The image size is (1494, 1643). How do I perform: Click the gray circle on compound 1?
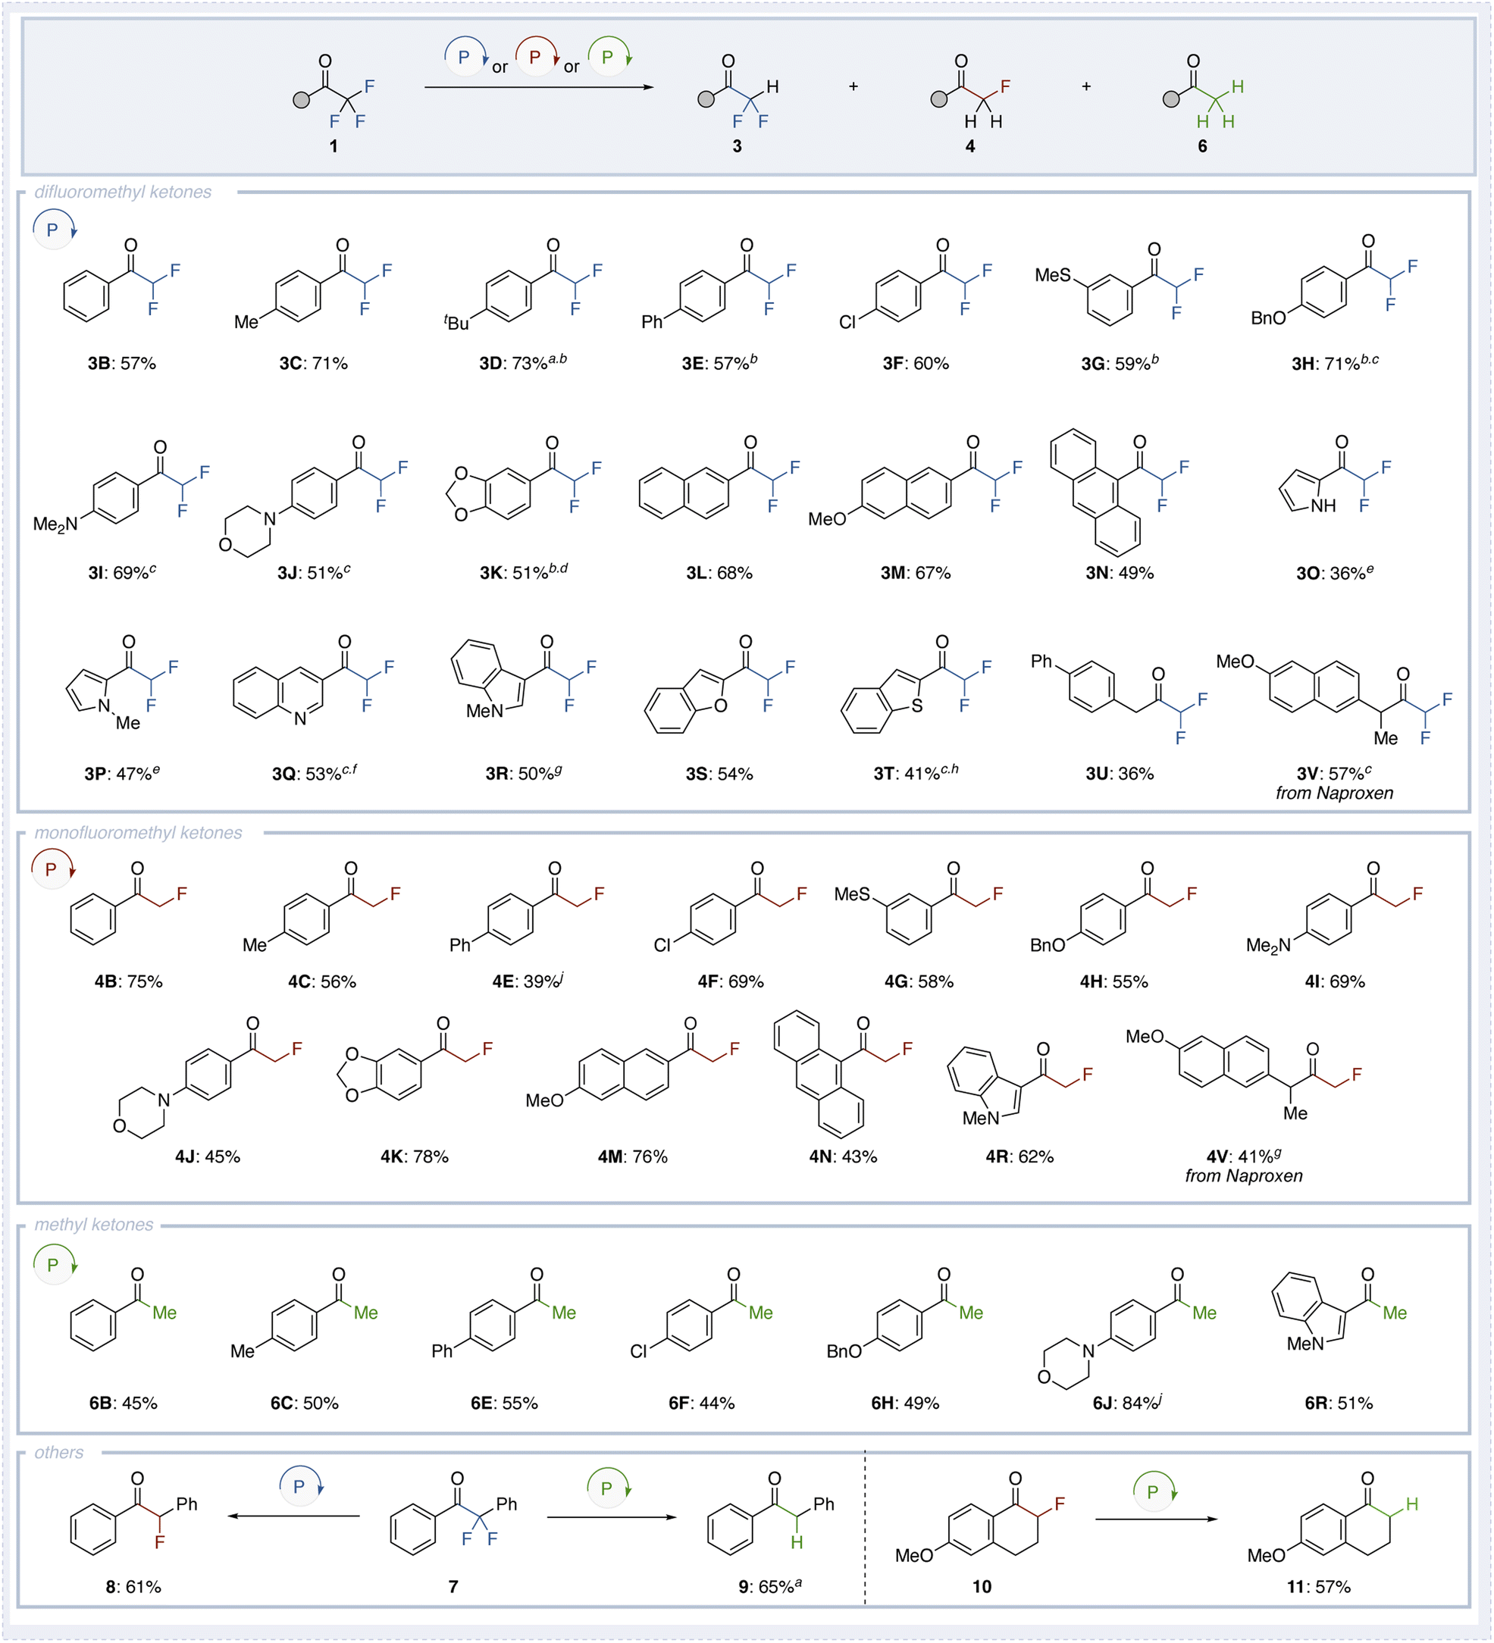[302, 99]
